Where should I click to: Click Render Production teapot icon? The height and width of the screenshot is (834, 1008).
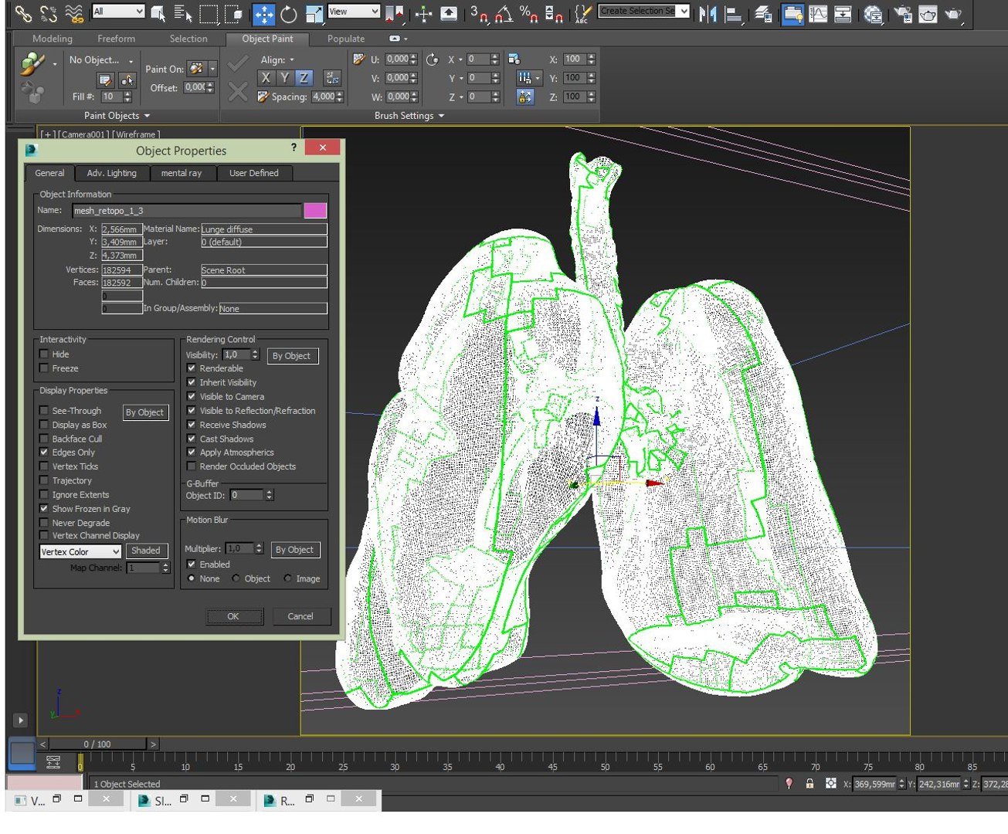(x=954, y=13)
